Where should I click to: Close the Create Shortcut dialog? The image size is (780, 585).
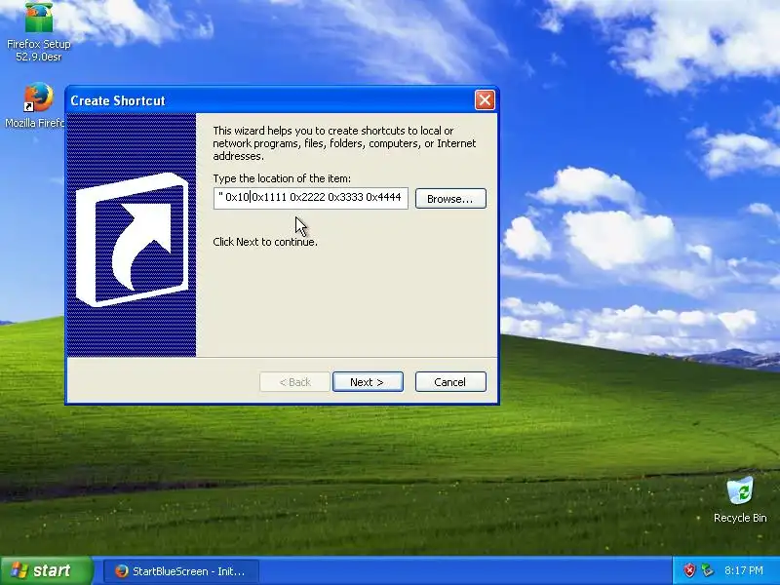pyautogui.click(x=485, y=100)
